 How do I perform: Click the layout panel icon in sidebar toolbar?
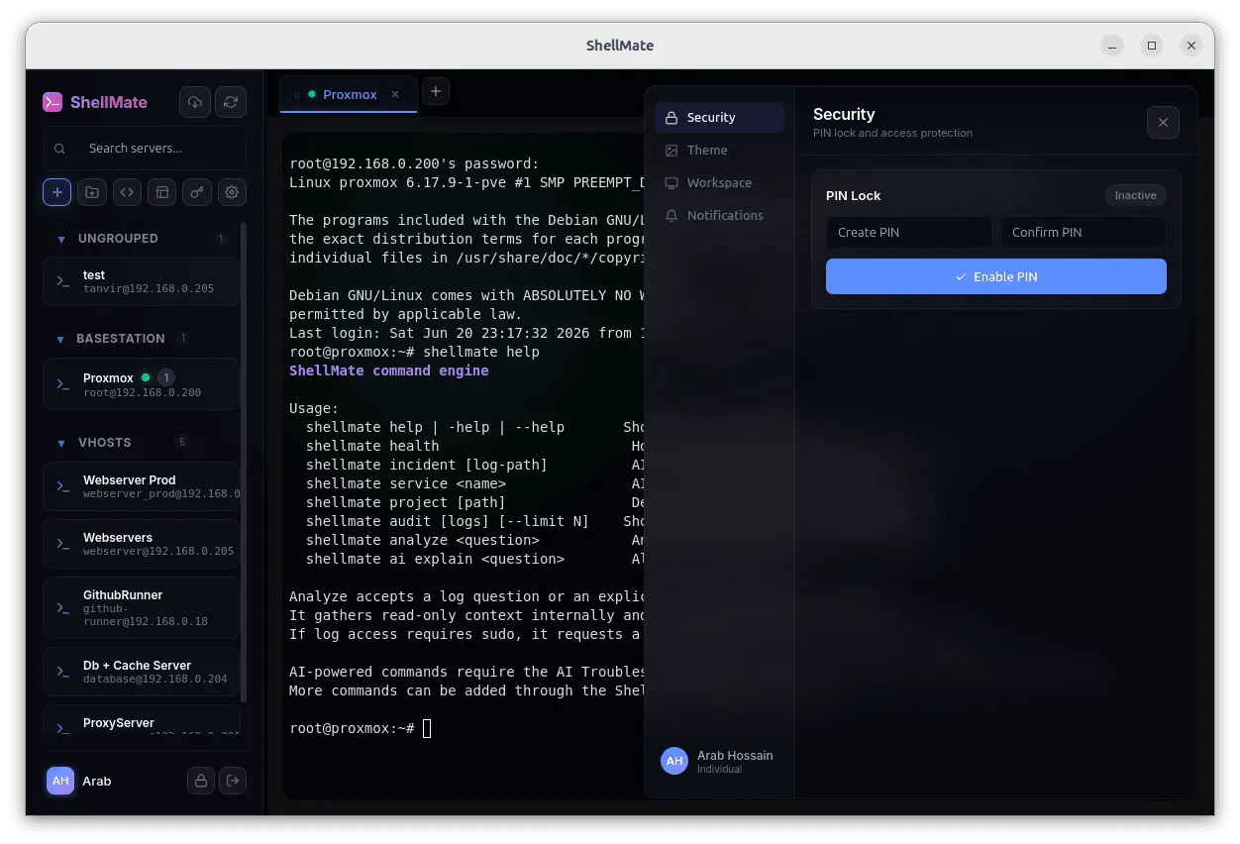click(162, 192)
